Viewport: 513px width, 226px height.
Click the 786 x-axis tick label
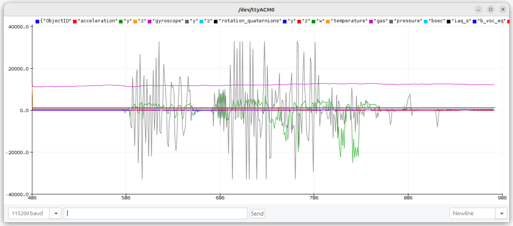click(x=314, y=198)
